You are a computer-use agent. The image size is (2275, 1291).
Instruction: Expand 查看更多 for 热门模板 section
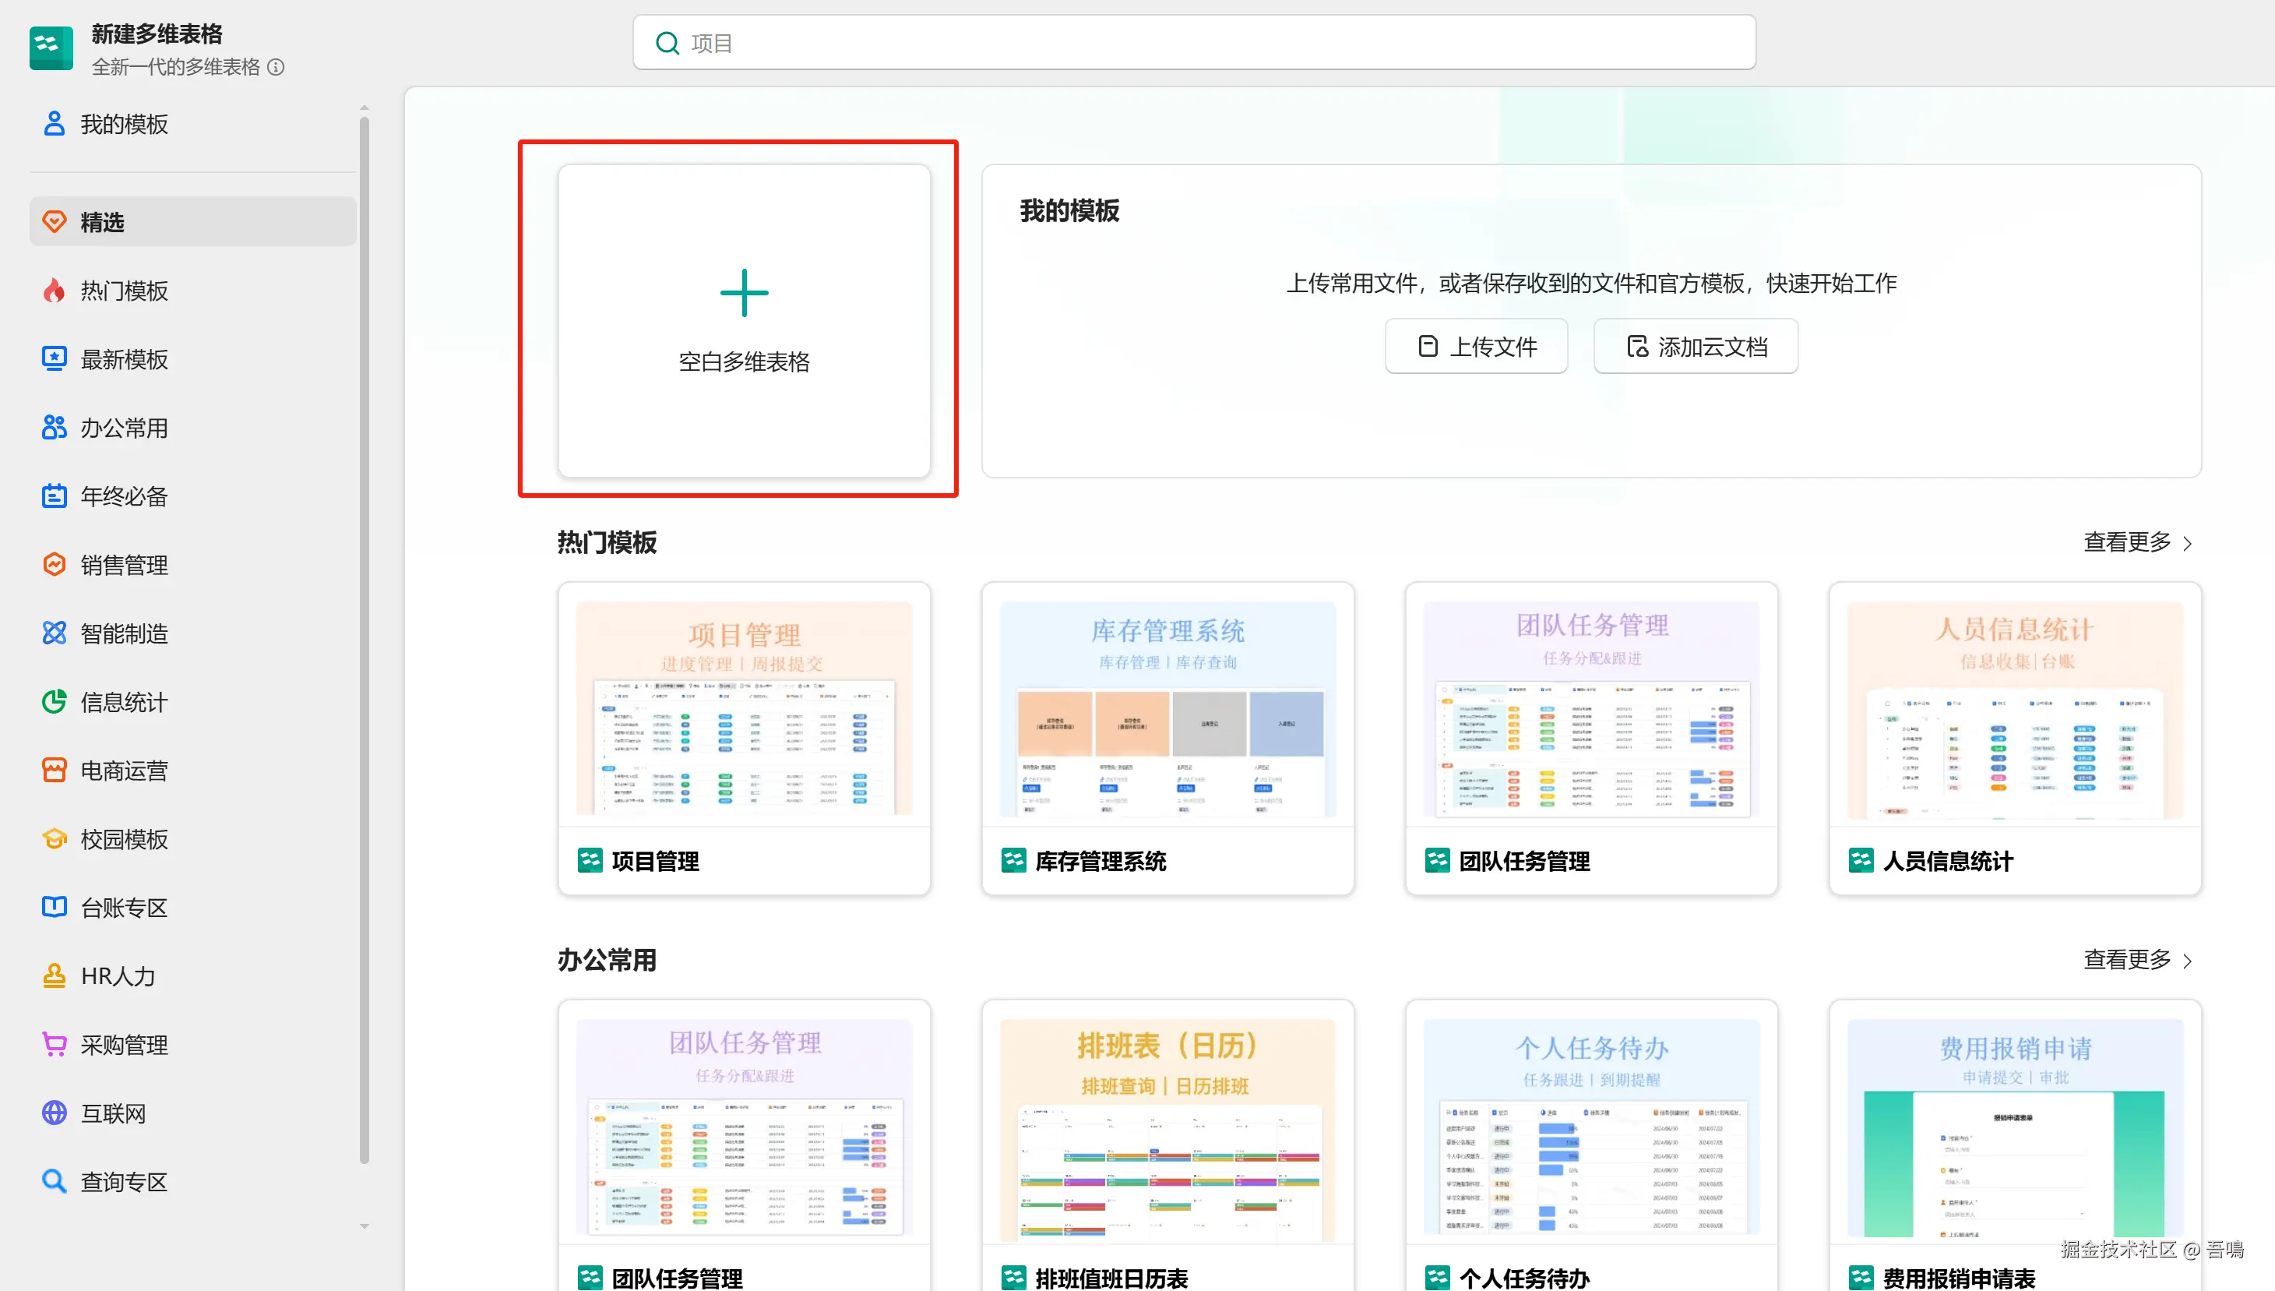2136,541
